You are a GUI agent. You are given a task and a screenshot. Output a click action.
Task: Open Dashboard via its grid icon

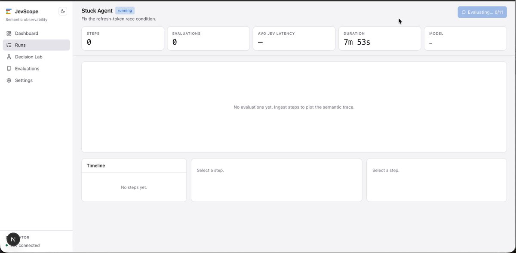tap(9, 34)
